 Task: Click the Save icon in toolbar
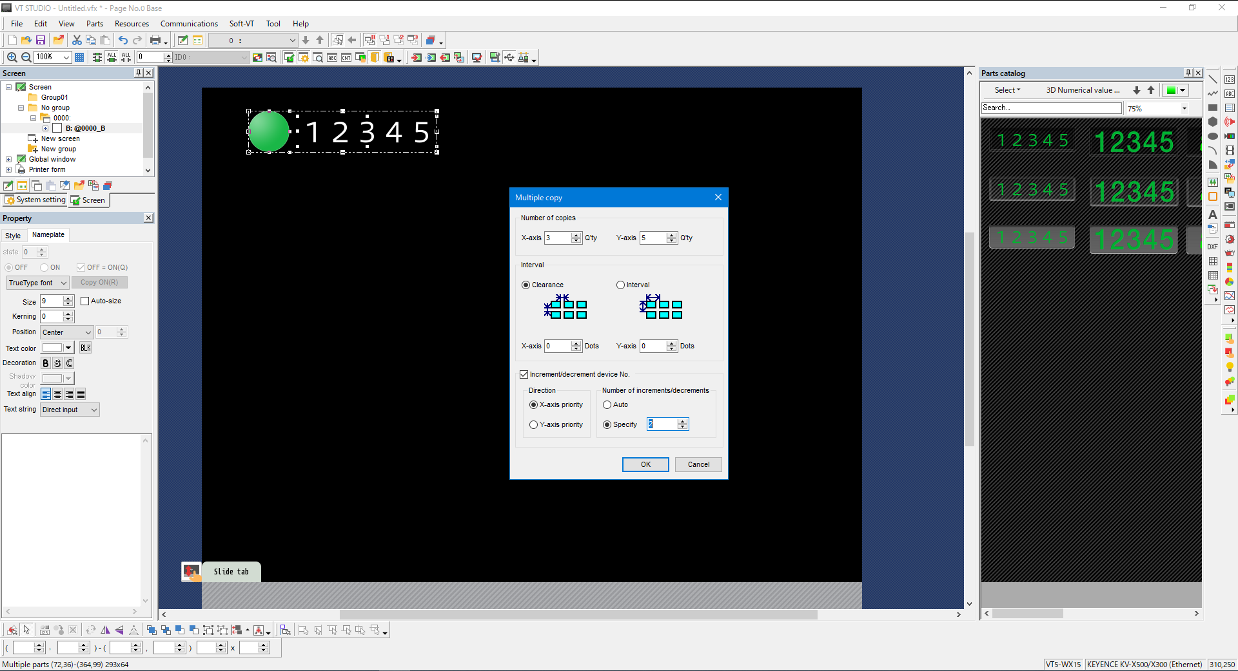(40, 40)
